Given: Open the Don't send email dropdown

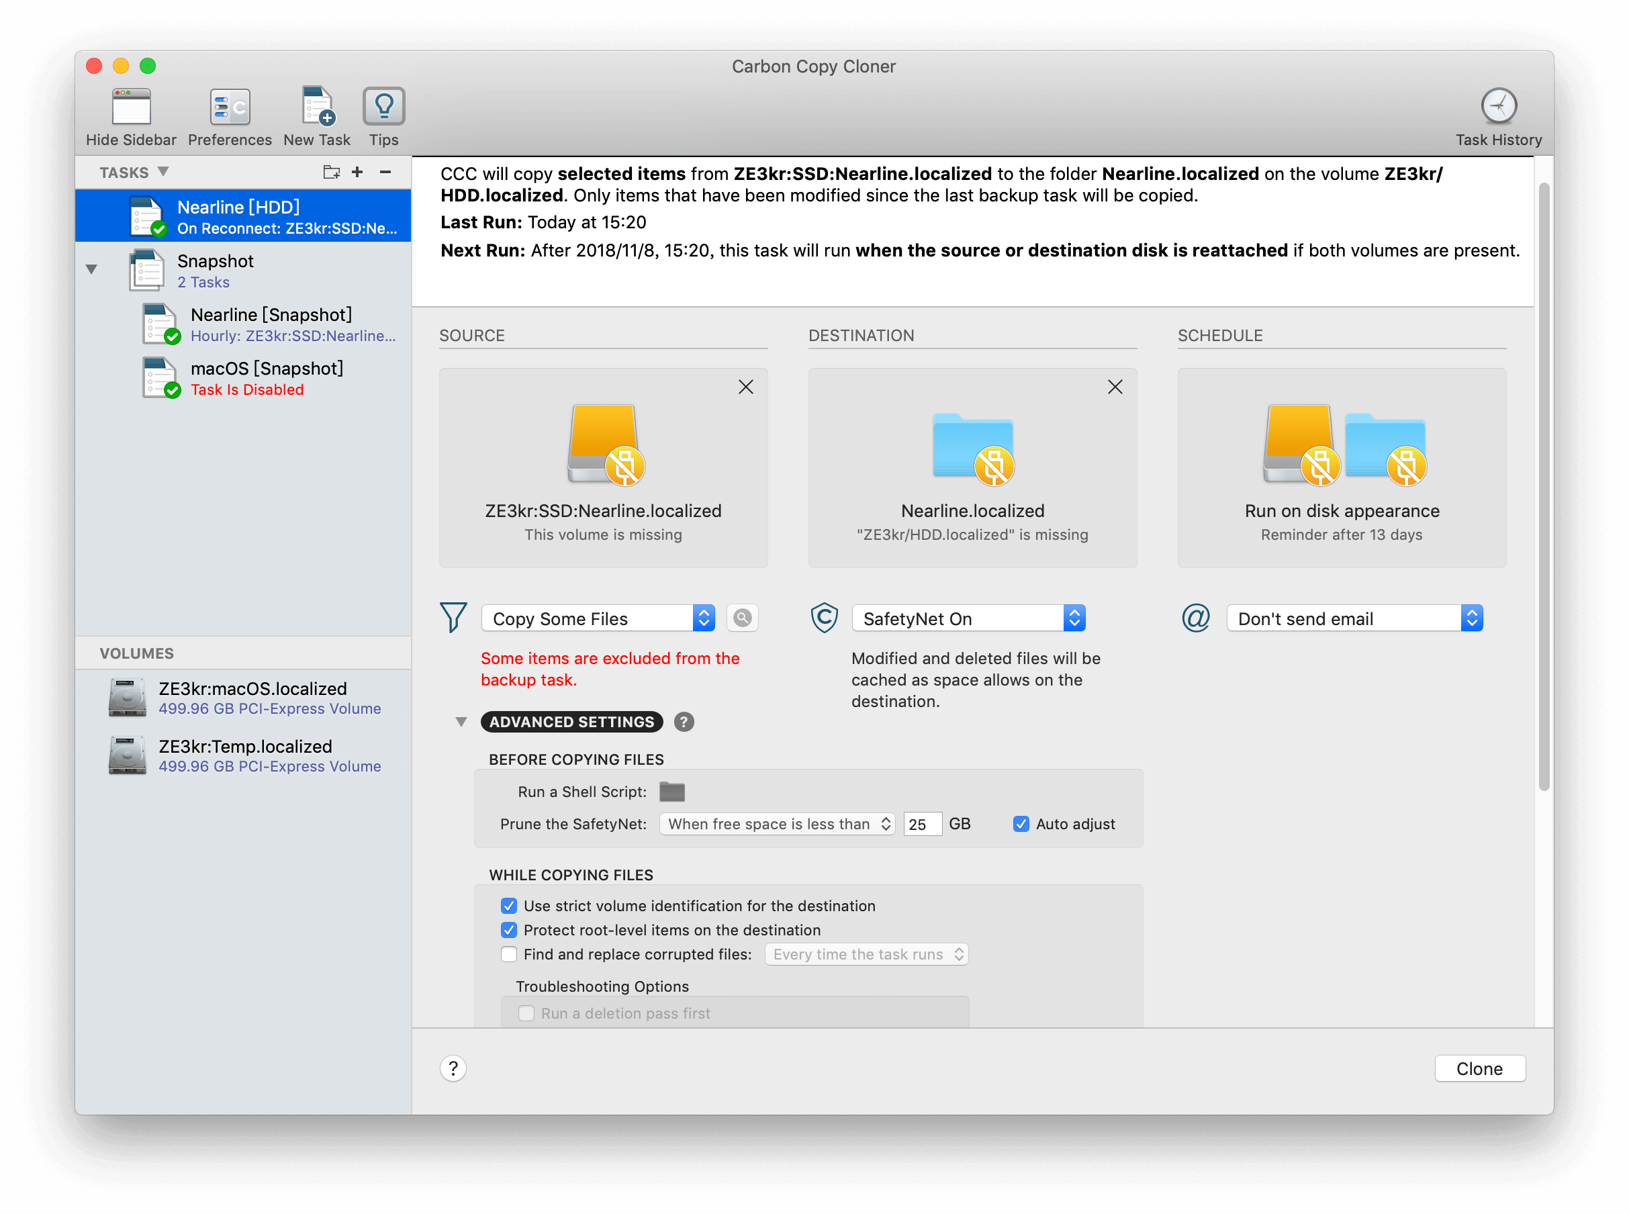Looking at the screenshot, I should pos(1354,619).
